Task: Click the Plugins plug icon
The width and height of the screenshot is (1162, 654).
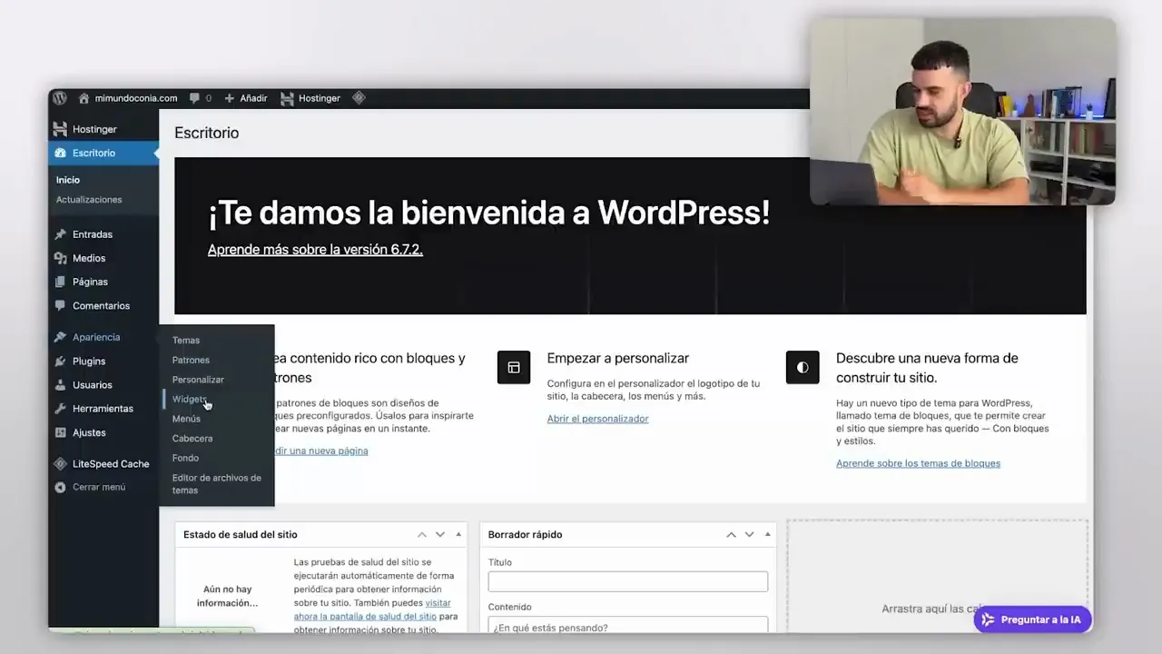Action: [x=60, y=361]
